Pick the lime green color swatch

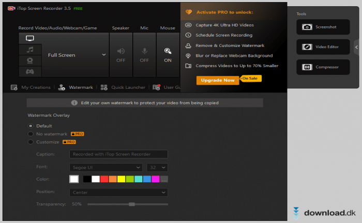[130, 179]
